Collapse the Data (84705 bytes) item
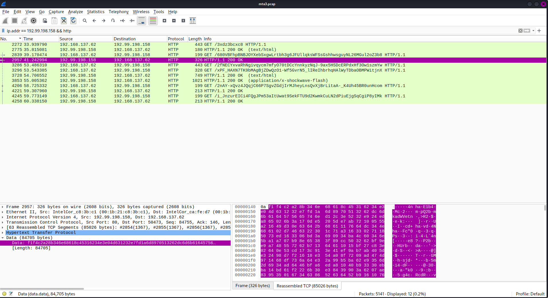Image resolution: width=548 pixels, height=298 pixels. click(x=3, y=238)
